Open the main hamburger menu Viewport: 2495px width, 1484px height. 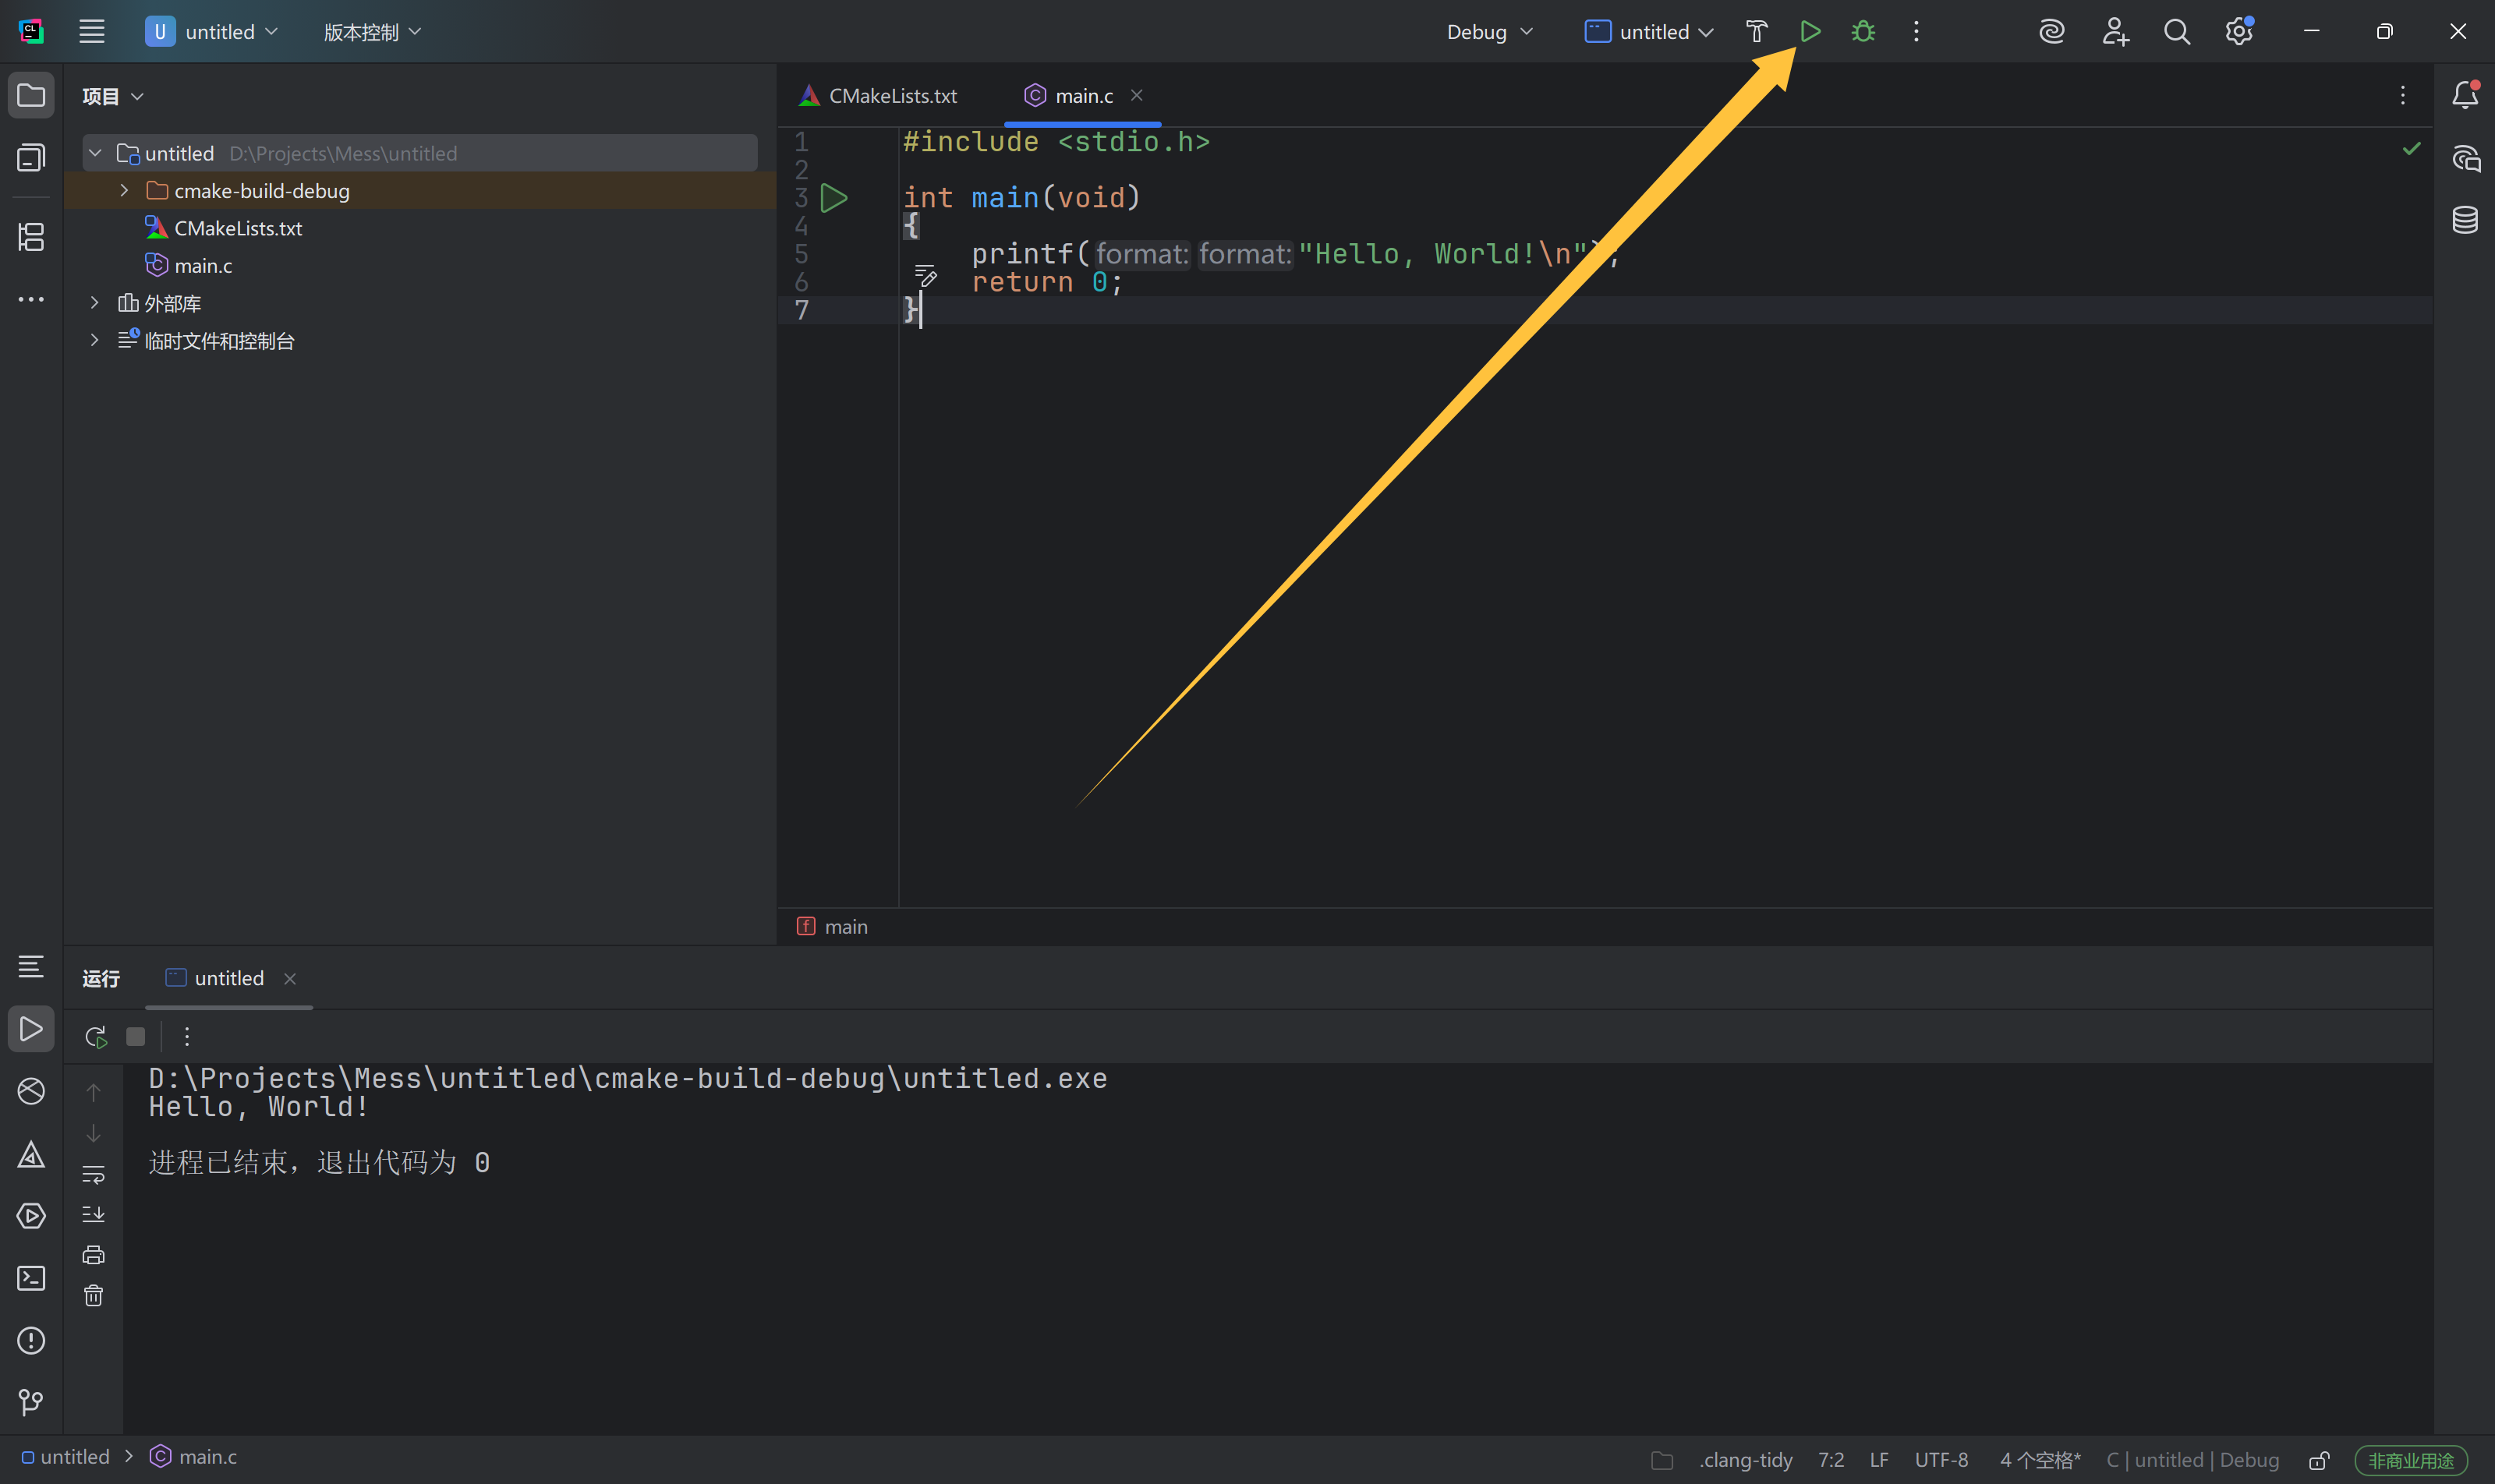[x=92, y=32]
